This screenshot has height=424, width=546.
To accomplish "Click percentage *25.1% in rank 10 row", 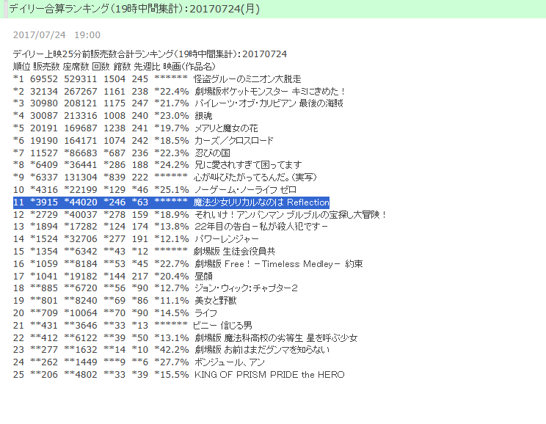I will pos(172,190).
